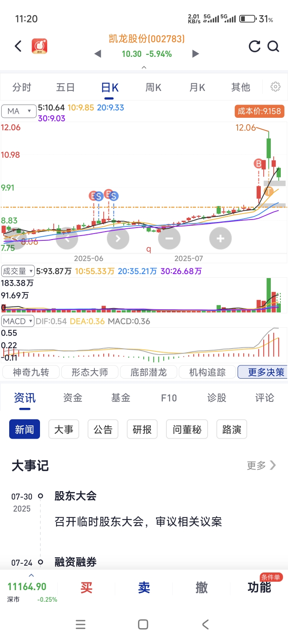Zoom in chart with plus button

(x=220, y=239)
